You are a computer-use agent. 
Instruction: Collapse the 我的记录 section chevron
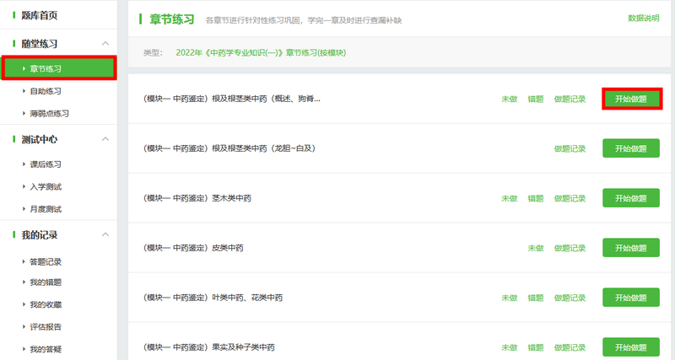tap(105, 235)
